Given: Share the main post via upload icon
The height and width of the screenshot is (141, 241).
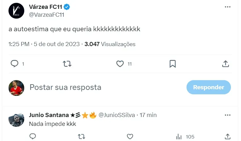Looking at the screenshot, I should [225, 64].
